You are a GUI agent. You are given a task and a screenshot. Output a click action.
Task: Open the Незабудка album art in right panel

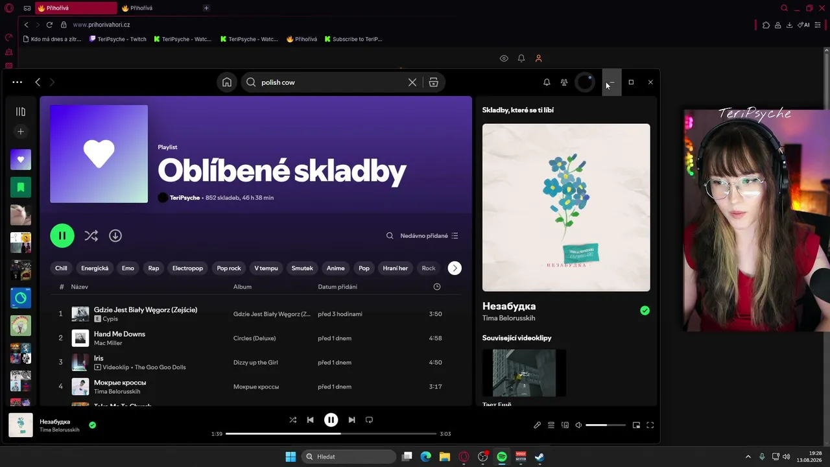coord(566,208)
